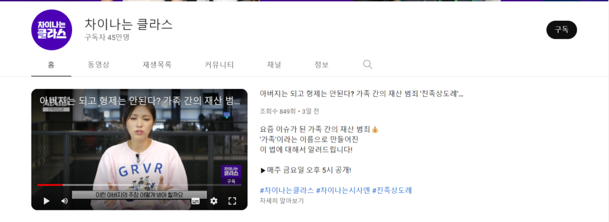Subscribe with the 구독 button
609x222 pixels.
click(x=561, y=30)
